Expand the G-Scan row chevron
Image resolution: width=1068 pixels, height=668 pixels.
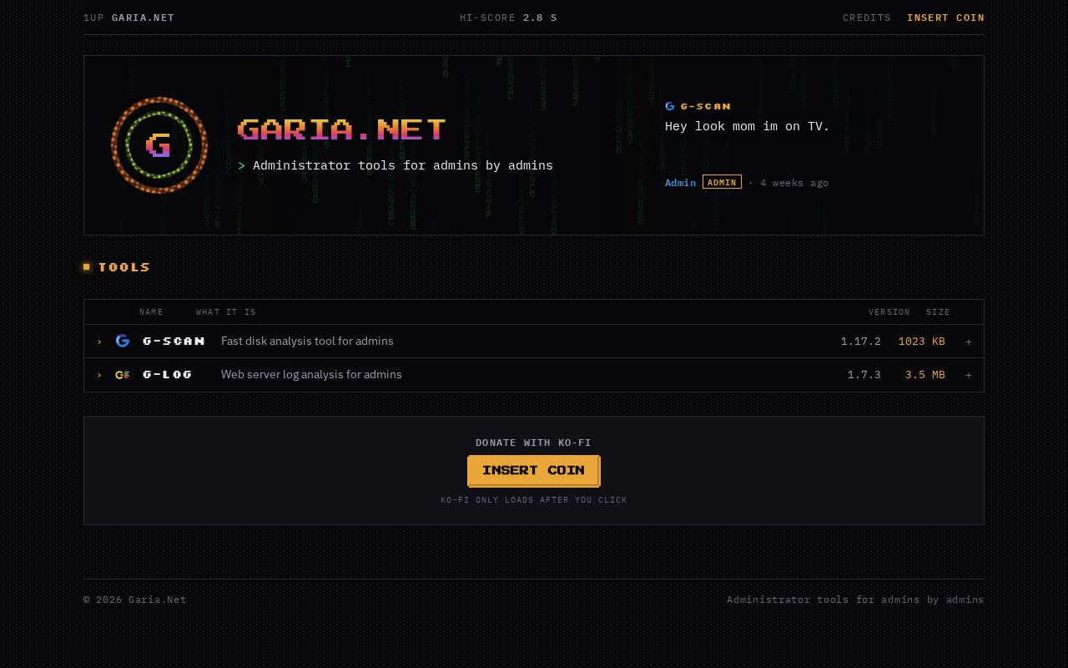click(x=99, y=342)
